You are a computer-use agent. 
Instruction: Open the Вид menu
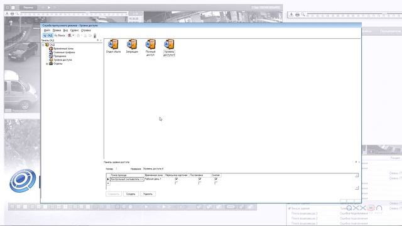pyautogui.click(x=65, y=30)
